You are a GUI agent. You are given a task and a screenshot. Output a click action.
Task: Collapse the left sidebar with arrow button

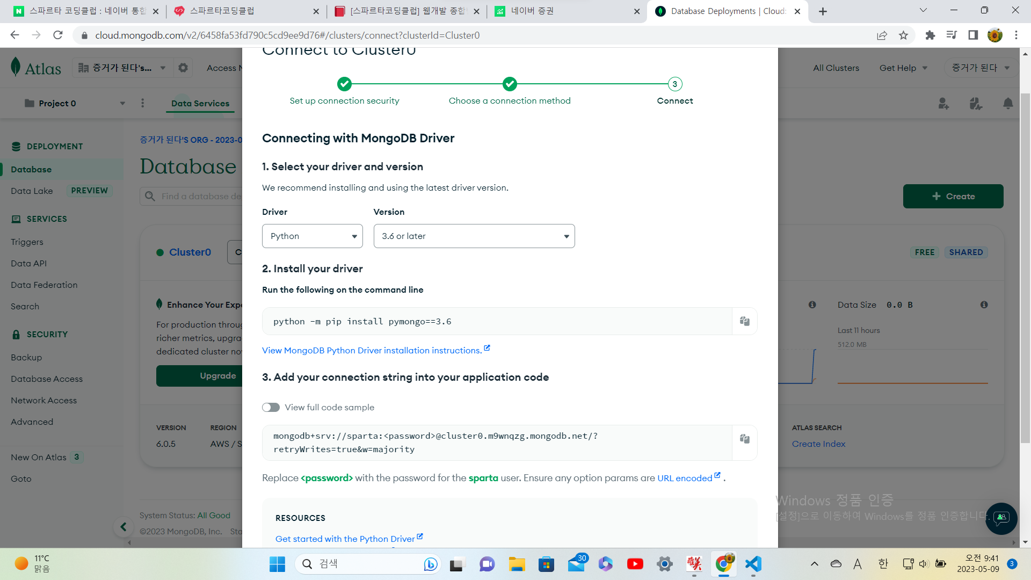[123, 527]
